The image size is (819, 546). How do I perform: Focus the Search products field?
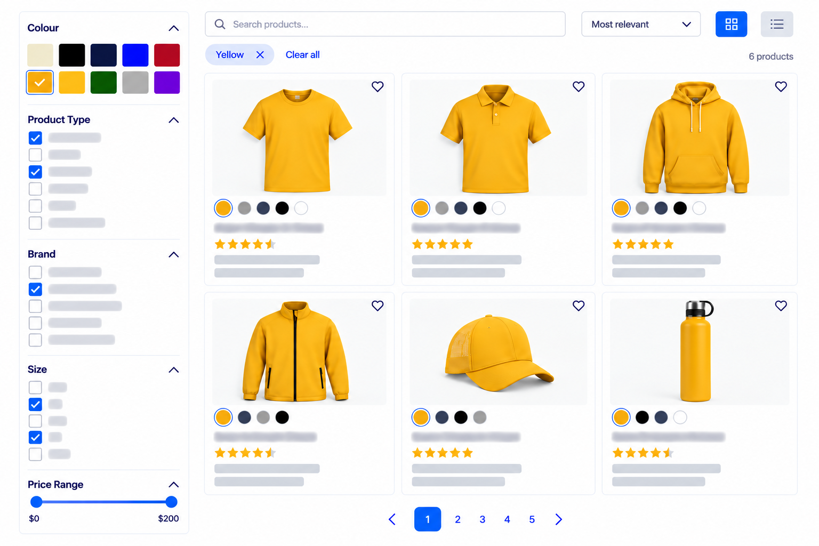tap(385, 24)
